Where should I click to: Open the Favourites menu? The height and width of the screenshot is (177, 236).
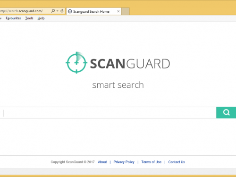pyautogui.click(x=13, y=18)
